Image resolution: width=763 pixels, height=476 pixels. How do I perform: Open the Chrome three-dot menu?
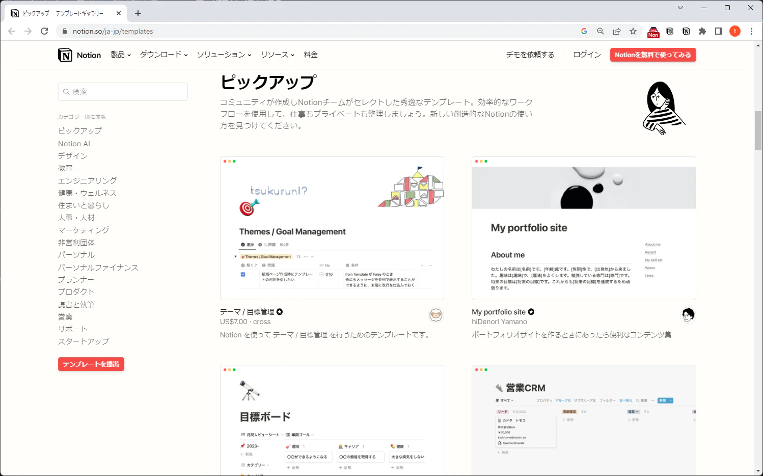(751, 31)
